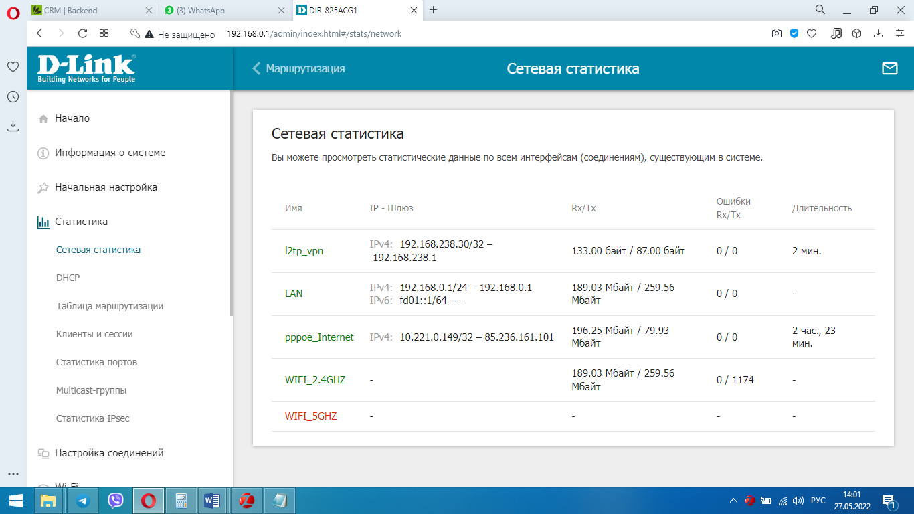Open the DHCP statistics submenu item
Screen dimensions: 914x514
pos(68,278)
